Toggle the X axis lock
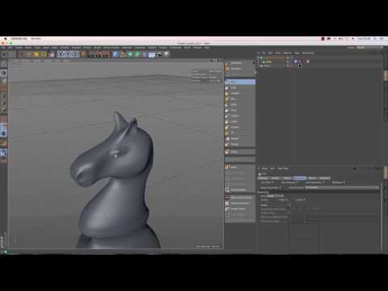 click(61, 54)
